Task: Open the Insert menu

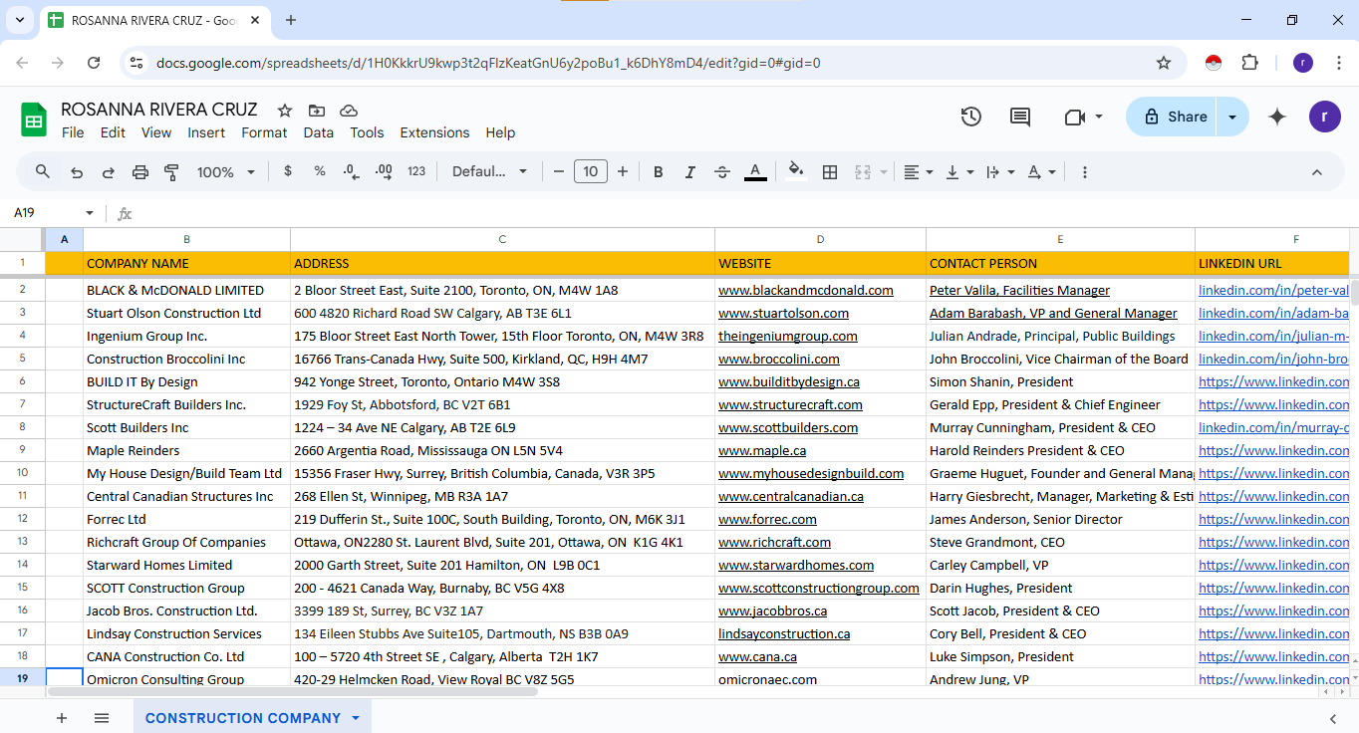Action: (206, 132)
